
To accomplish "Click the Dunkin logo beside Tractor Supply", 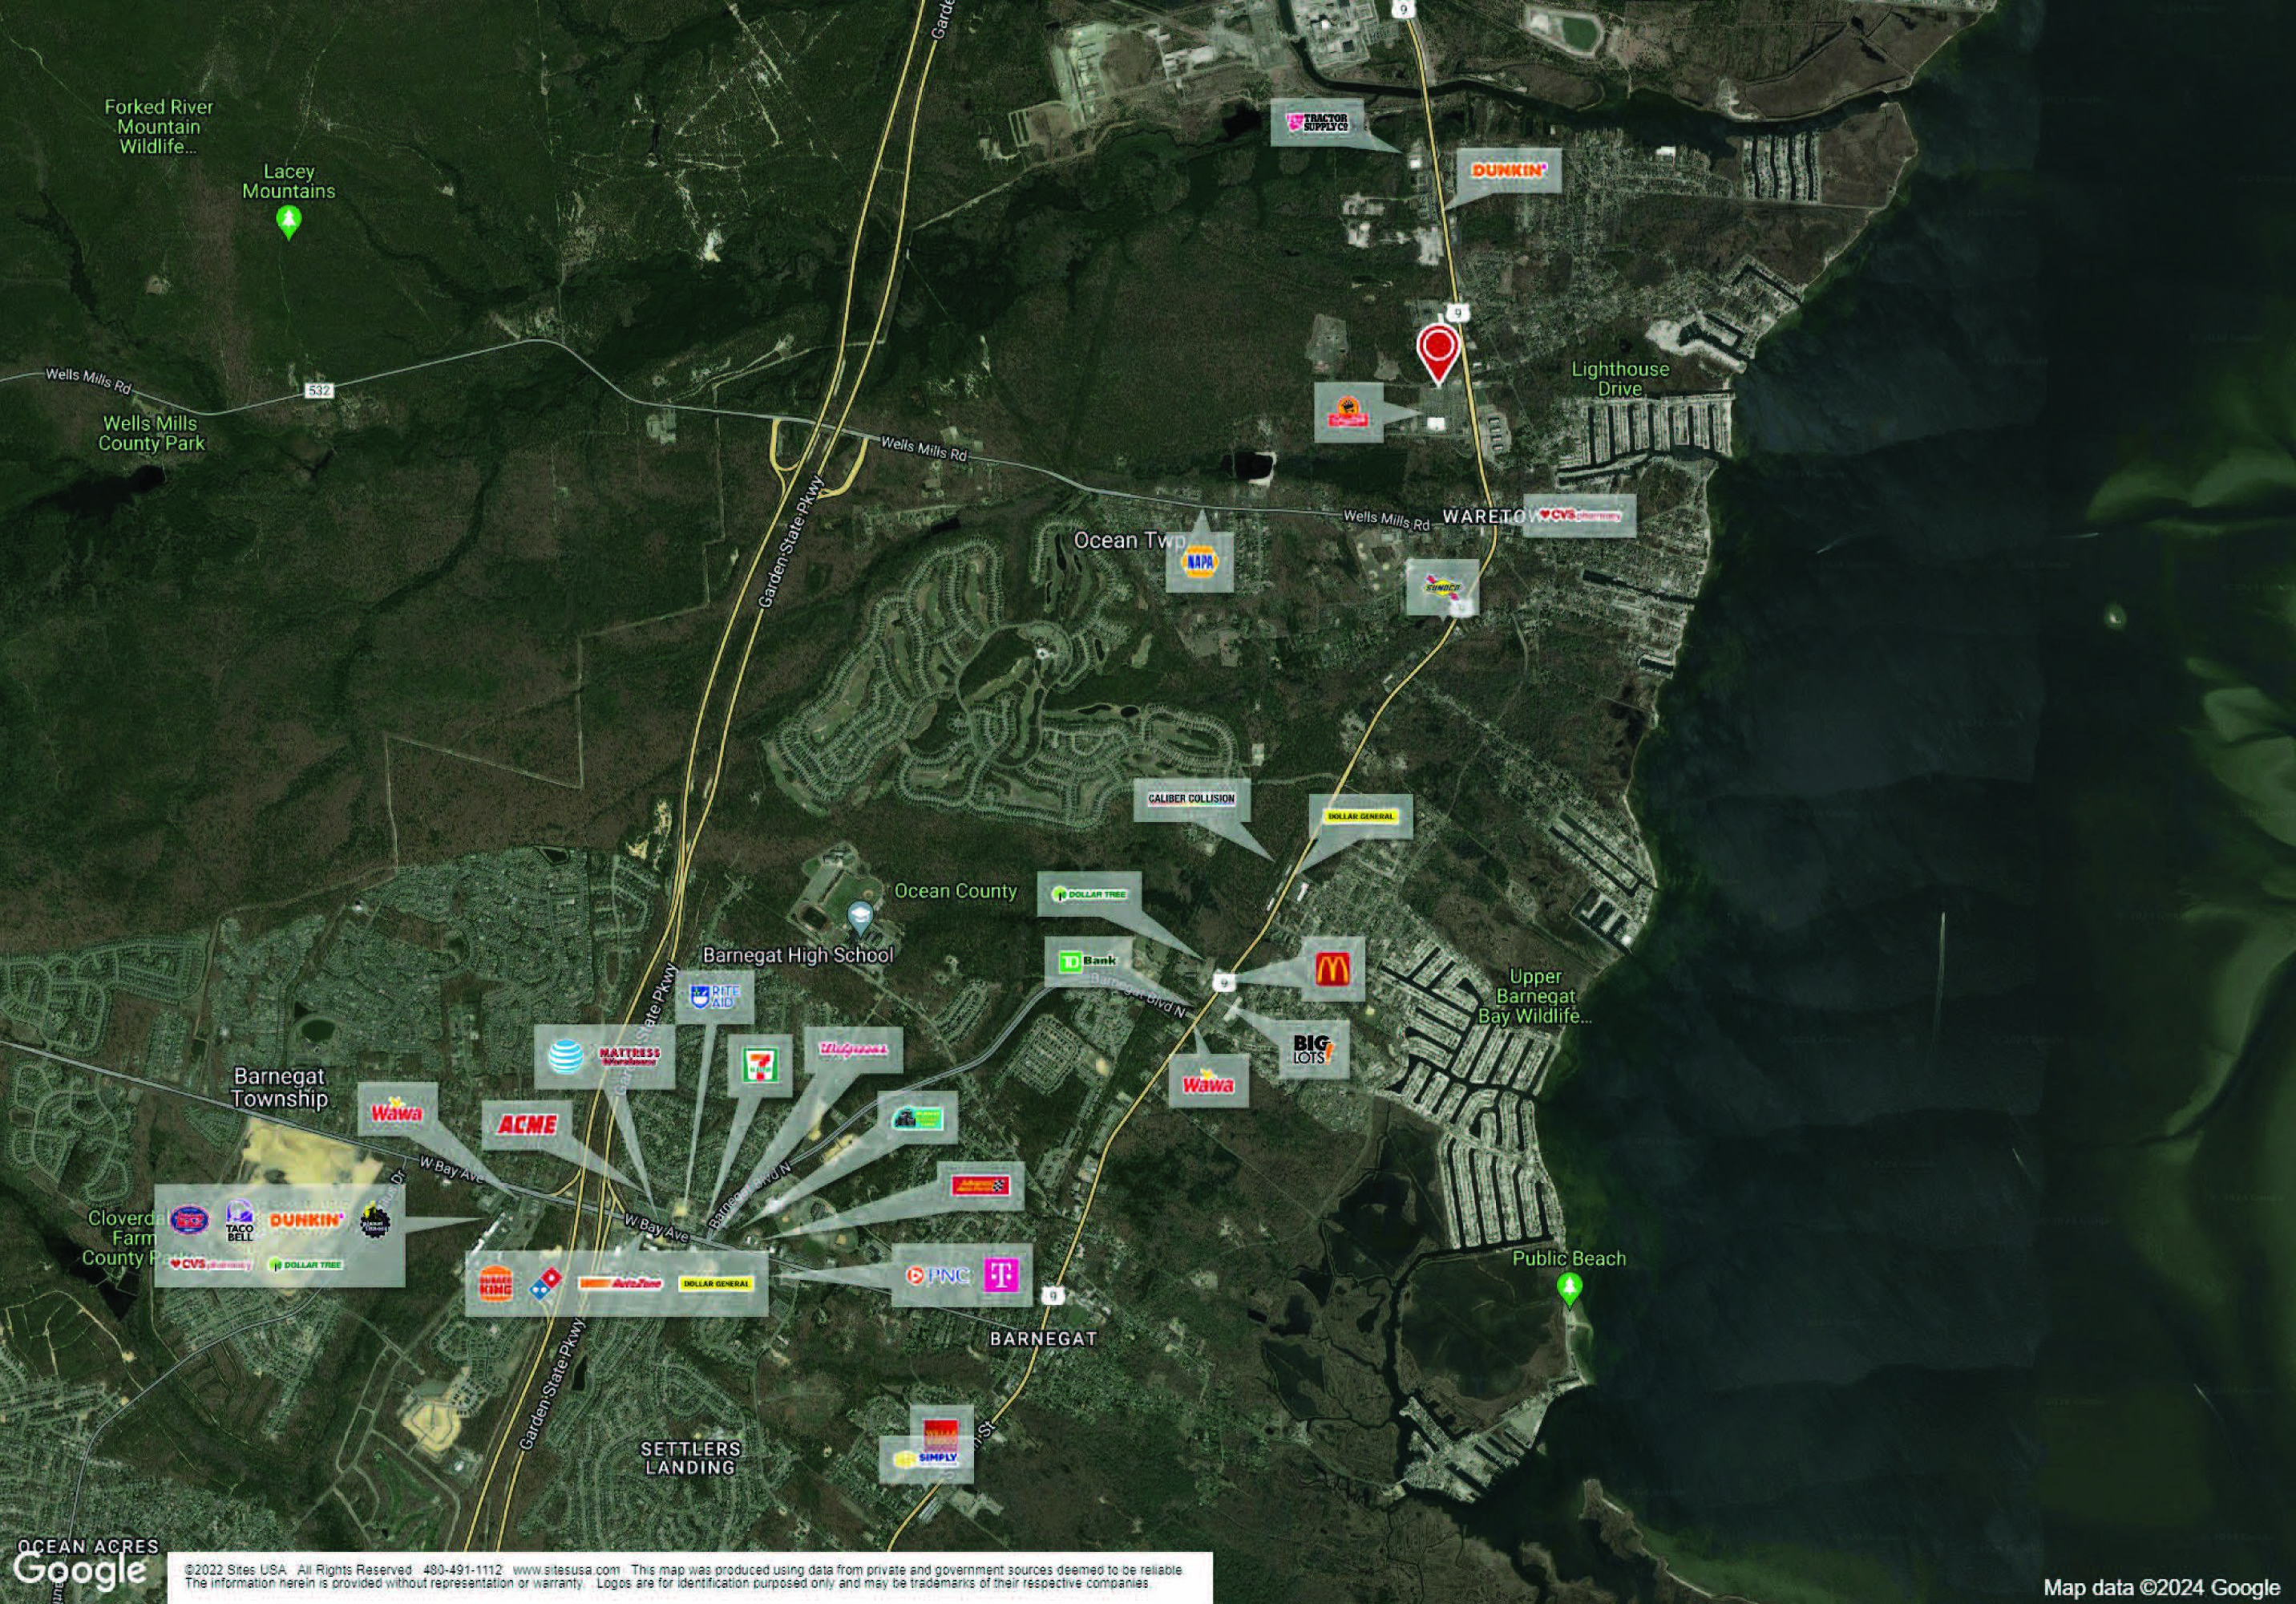I will (1509, 171).
